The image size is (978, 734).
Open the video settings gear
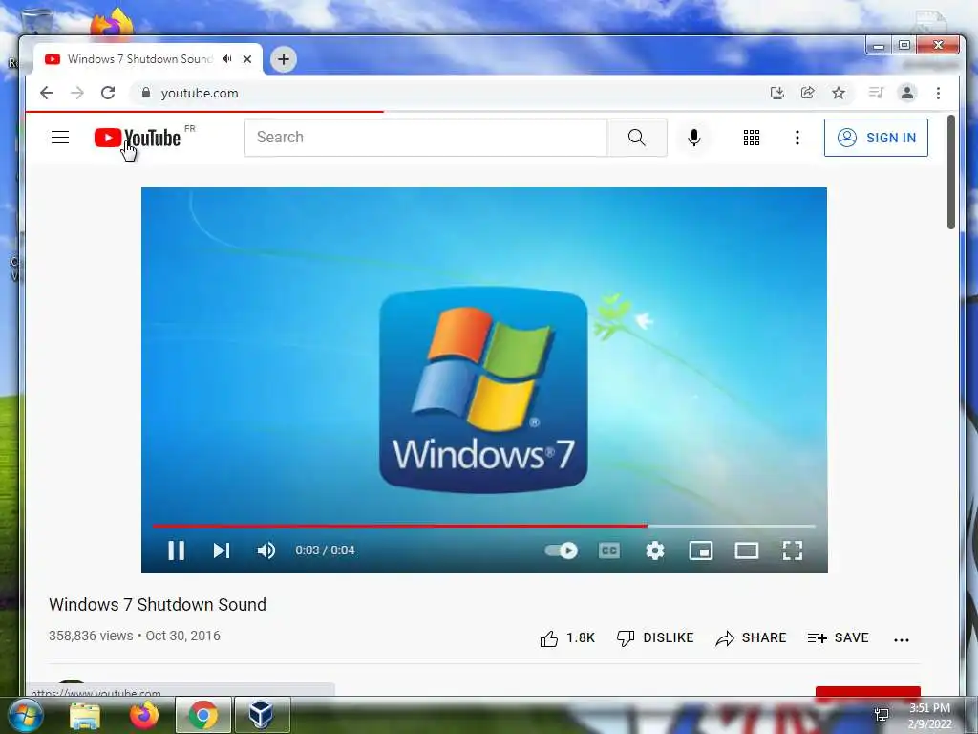point(655,550)
